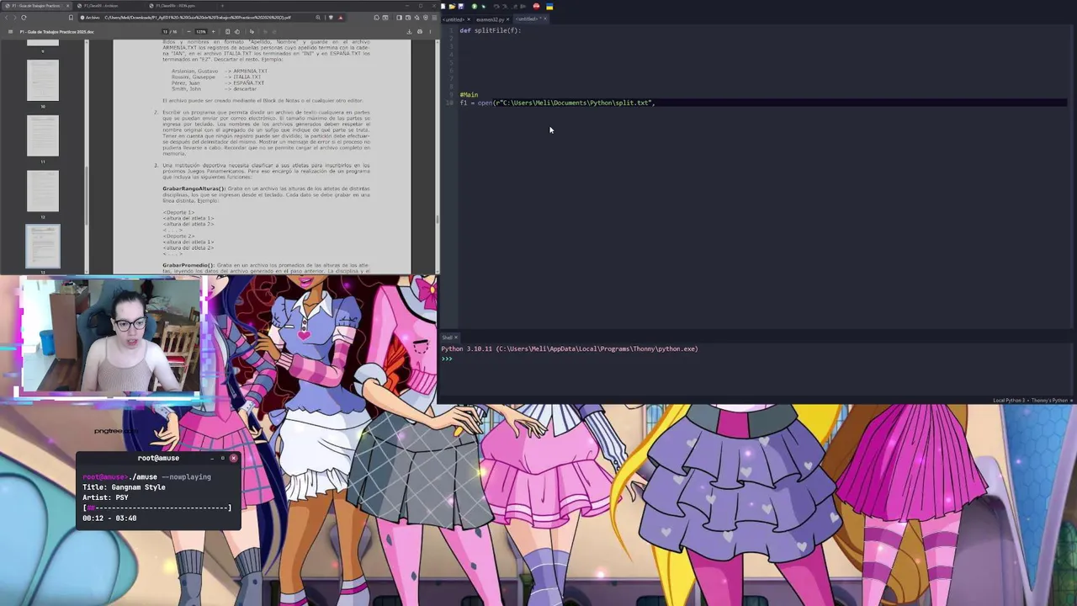Download the PDF with download icon
The width and height of the screenshot is (1077, 606).
pyautogui.click(x=409, y=31)
